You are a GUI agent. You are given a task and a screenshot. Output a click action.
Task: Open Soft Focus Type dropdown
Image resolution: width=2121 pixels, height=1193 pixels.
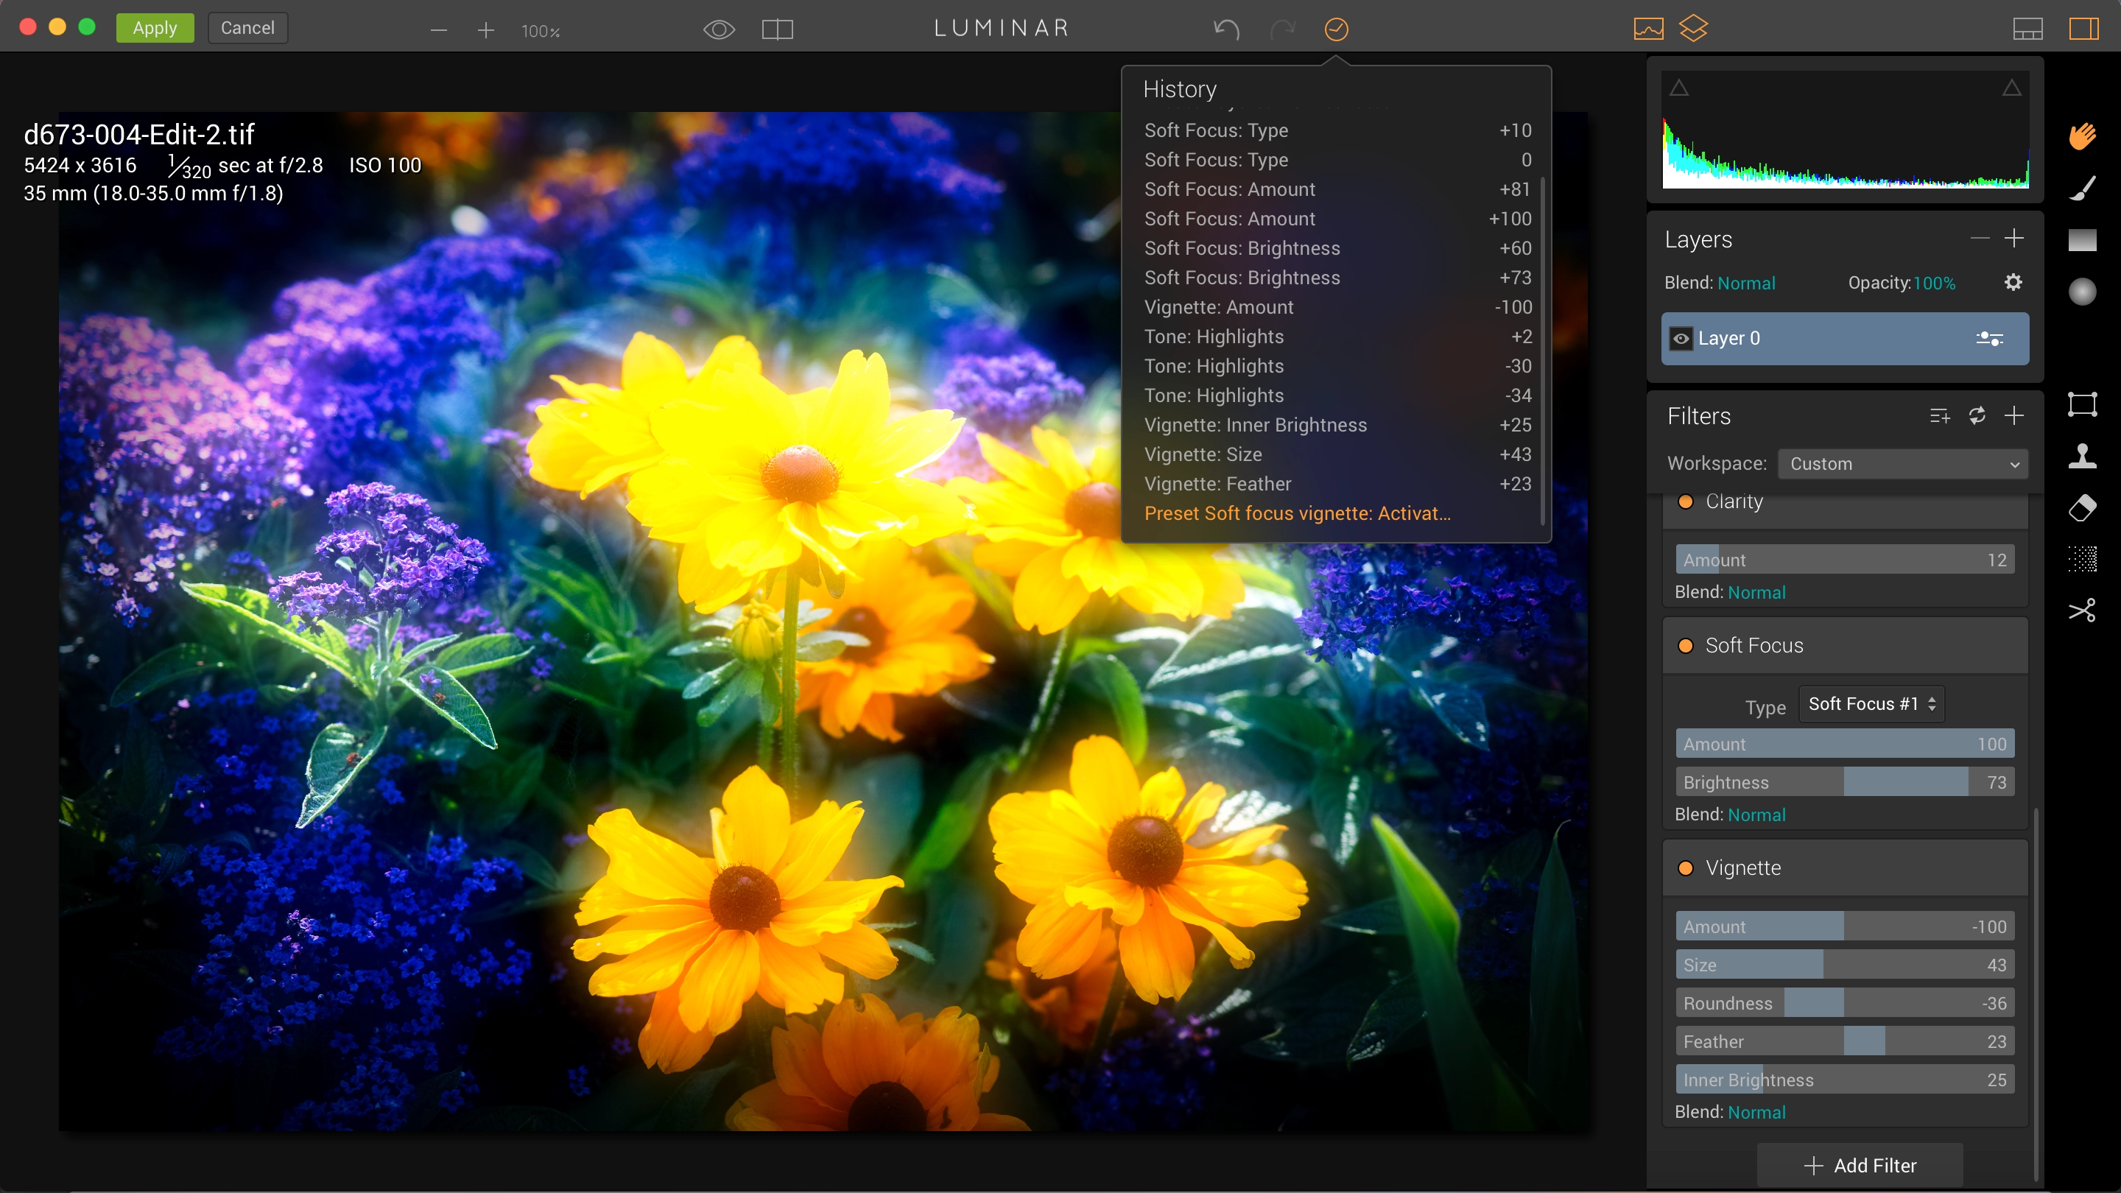pos(1871,704)
